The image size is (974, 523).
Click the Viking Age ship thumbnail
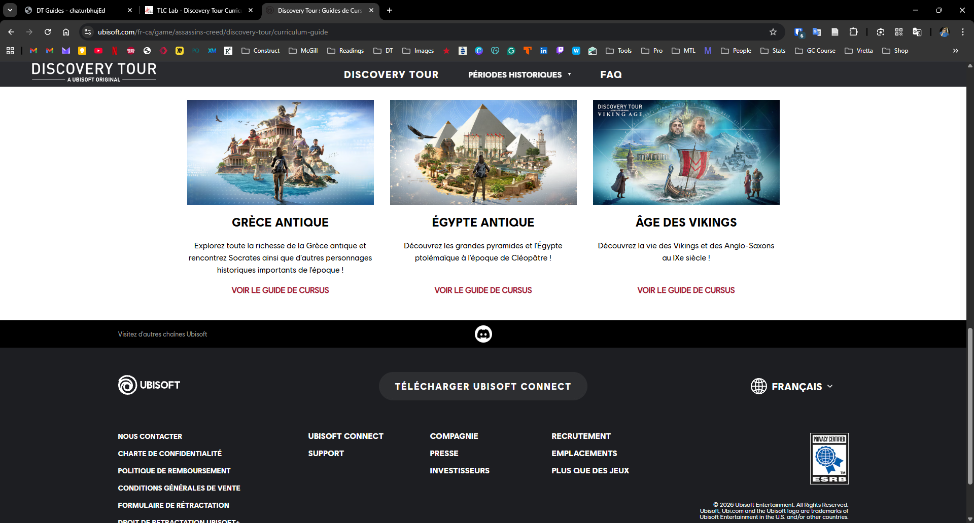(686, 152)
